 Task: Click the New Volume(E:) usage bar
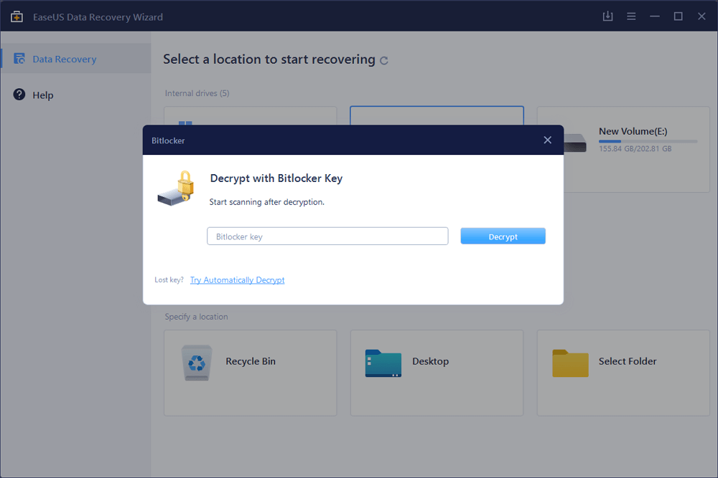648,141
